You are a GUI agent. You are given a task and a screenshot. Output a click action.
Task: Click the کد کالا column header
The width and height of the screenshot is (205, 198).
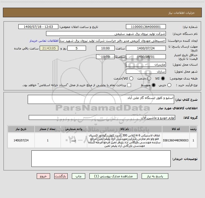[176, 129]
